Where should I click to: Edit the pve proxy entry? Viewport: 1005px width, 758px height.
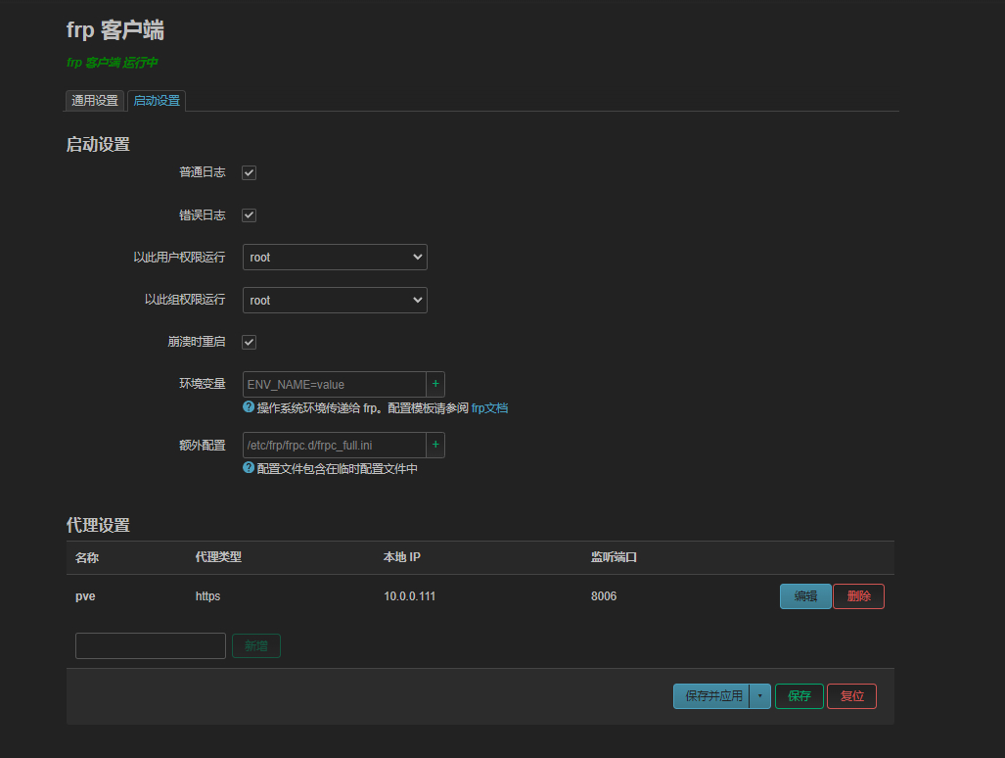coord(805,596)
